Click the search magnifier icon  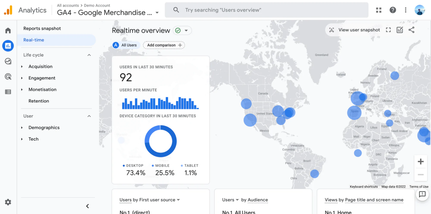click(x=176, y=10)
